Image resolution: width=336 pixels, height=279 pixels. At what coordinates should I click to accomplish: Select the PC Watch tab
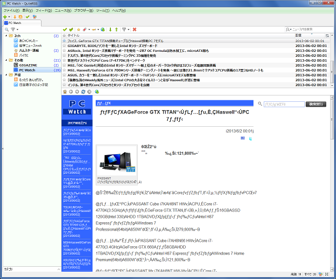point(22,23)
